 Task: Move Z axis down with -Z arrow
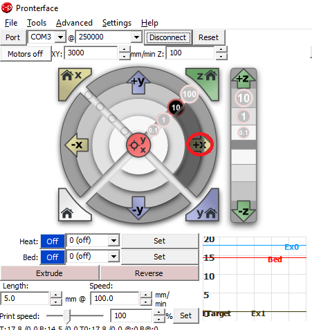[244, 211]
